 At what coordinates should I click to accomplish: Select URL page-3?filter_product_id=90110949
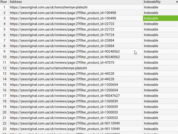pyautogui.click(x=65, y=129)
